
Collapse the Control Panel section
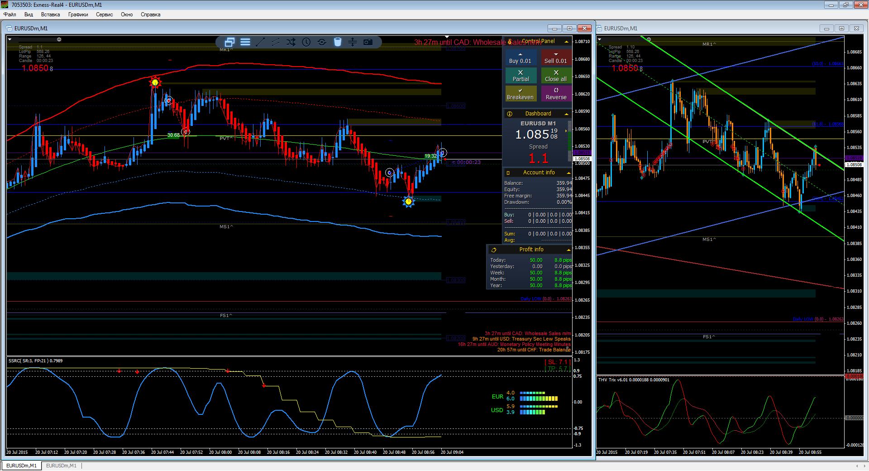tap(567, 42)
